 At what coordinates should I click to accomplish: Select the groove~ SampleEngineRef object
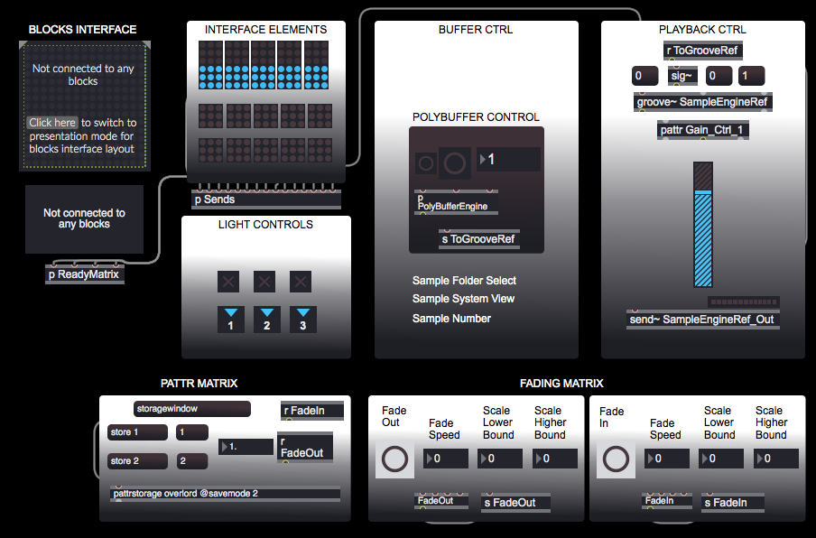click(x=702, y=102)
